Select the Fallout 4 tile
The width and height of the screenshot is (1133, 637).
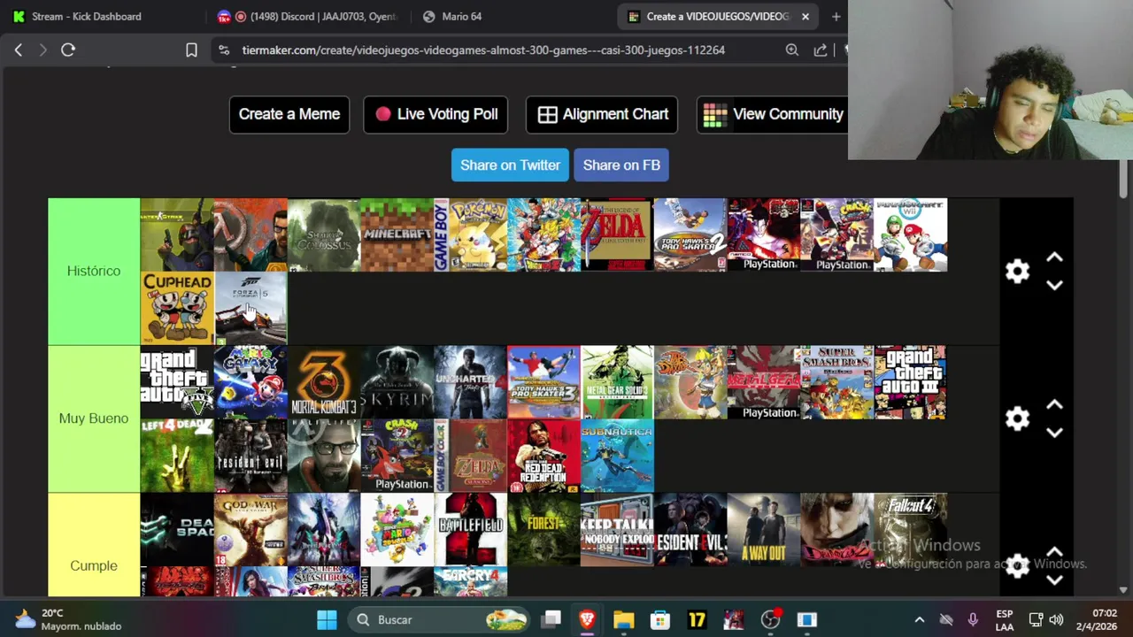pos(911,529)
